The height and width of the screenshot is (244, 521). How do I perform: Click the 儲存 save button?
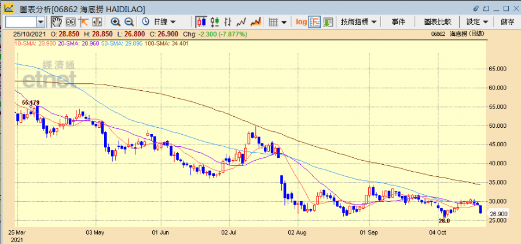click(x=507, y=22)
